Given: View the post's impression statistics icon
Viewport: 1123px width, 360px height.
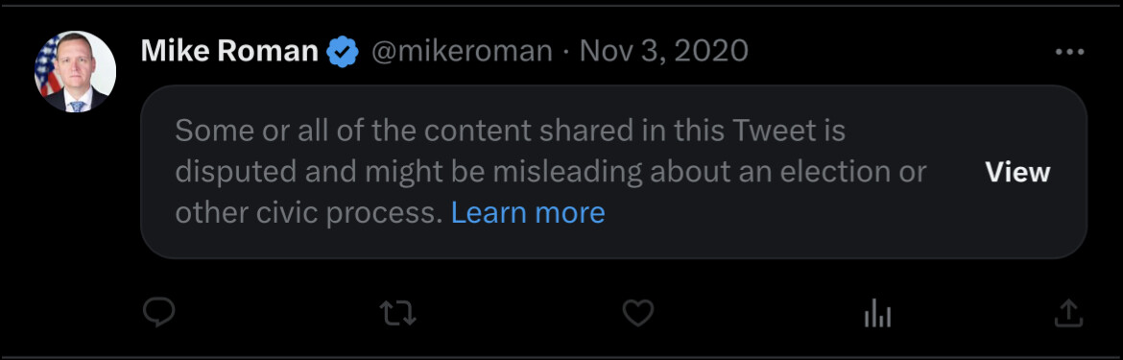Looking at the screenshot, I should click(877, 313).
